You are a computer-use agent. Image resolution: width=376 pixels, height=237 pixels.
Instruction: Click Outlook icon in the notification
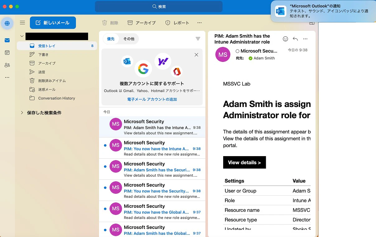point(281,11)
